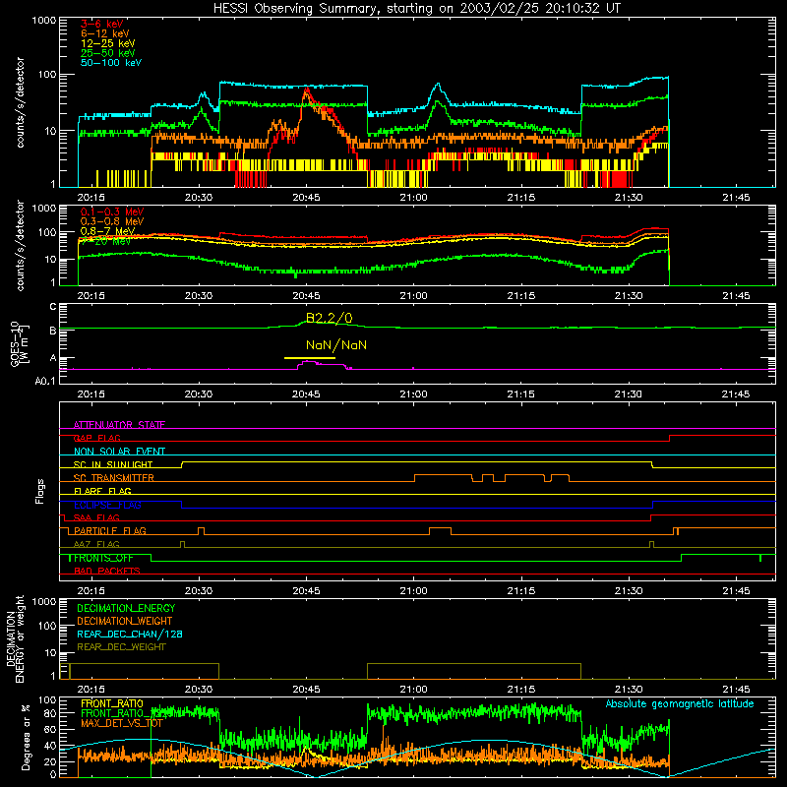The image size is (787, 787).
Task: Click the Flags axis title
Action: click(40, 491)
